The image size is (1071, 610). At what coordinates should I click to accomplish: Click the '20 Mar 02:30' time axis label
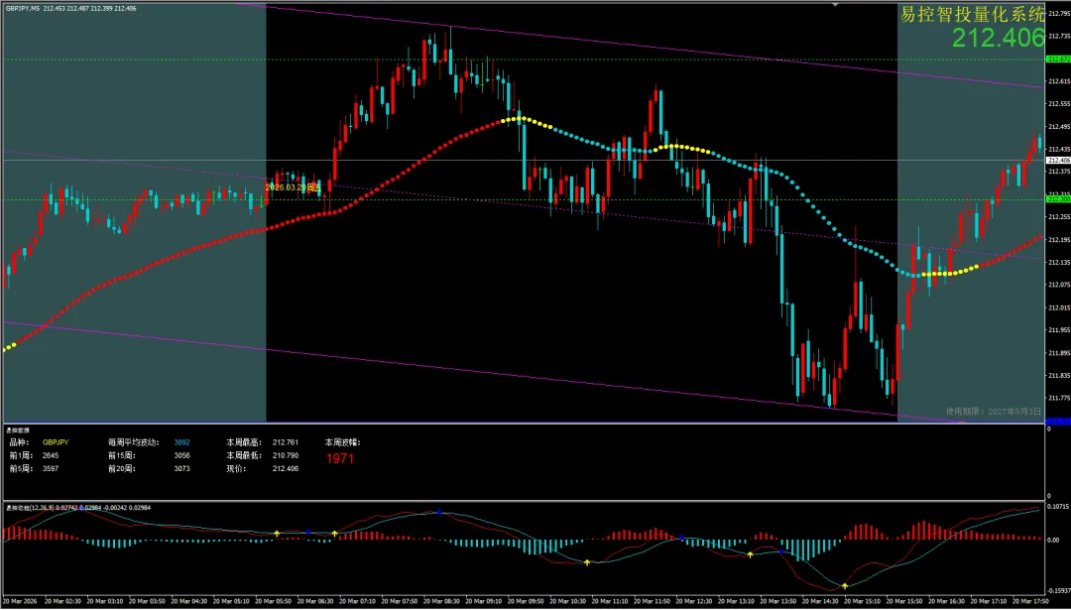coord(61,601)
